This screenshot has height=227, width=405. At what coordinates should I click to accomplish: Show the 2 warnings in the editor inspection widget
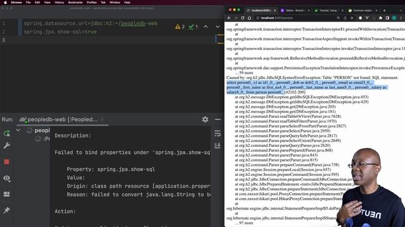[x=180, y=26]
